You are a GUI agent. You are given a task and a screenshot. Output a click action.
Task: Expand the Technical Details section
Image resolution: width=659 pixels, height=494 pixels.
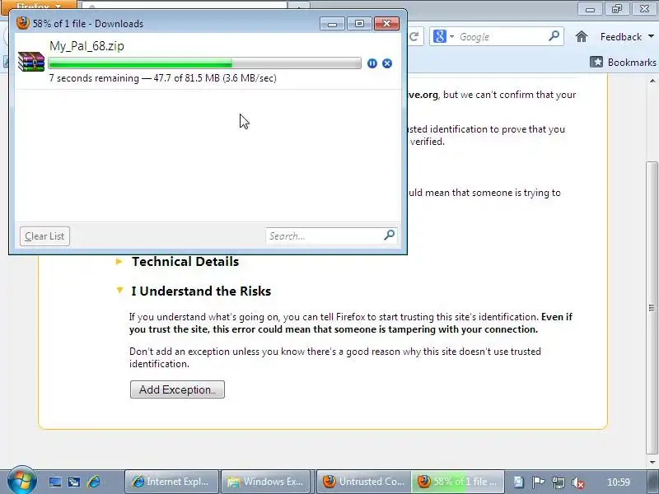185,262
